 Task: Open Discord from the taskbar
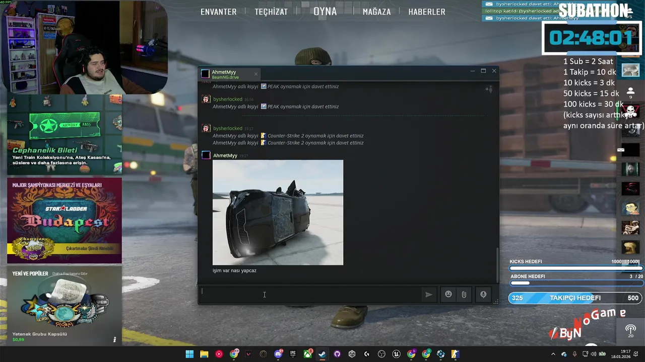coord(278,354)
